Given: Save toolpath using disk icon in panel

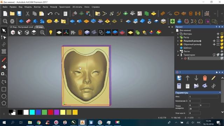Looking at the screenshot, I should (179, 78).
